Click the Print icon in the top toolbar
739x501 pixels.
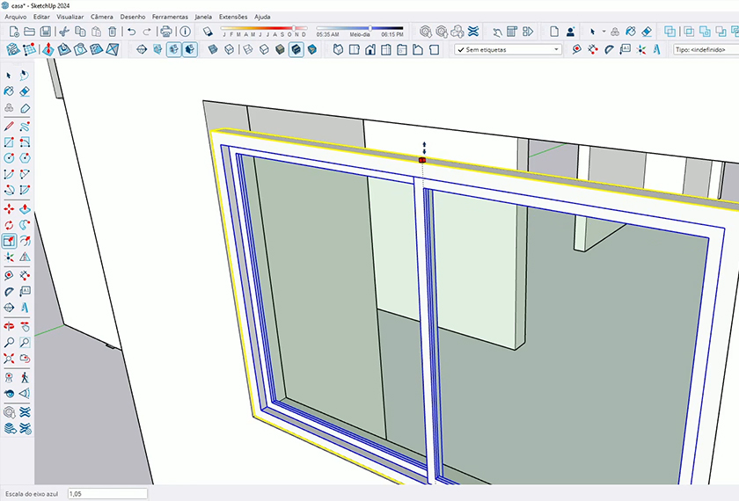[x=166, y=32]
